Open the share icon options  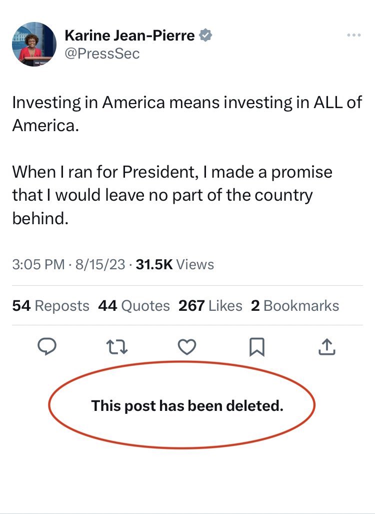tap(326, 346)
